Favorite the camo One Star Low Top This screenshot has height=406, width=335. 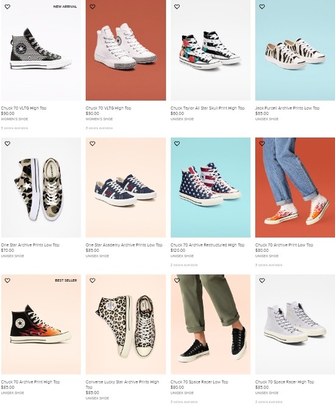pos(7,143)
